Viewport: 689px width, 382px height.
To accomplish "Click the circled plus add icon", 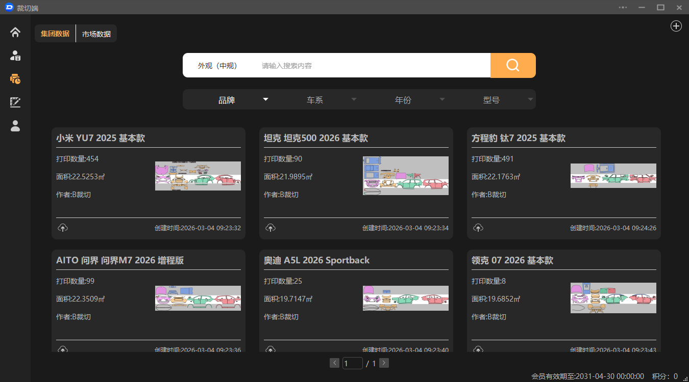I will coord(676,26).
